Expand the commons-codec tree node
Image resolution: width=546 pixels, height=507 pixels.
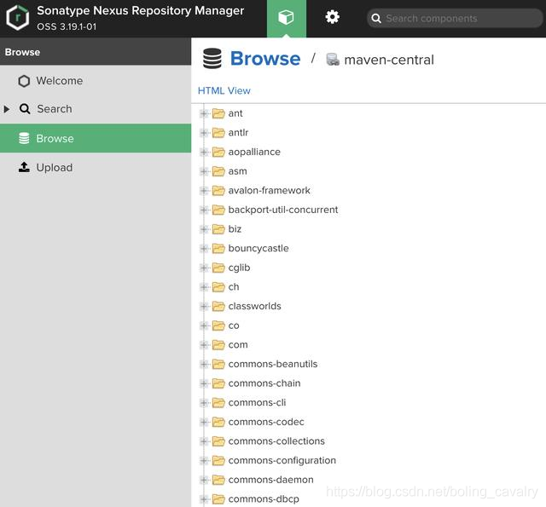(x=204, y=422)
